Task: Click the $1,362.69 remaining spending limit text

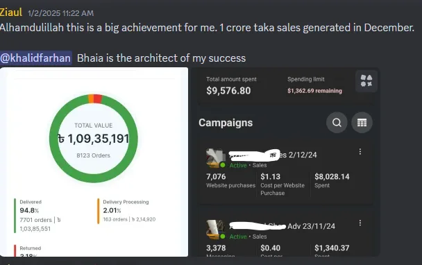Action: point(314,91)
